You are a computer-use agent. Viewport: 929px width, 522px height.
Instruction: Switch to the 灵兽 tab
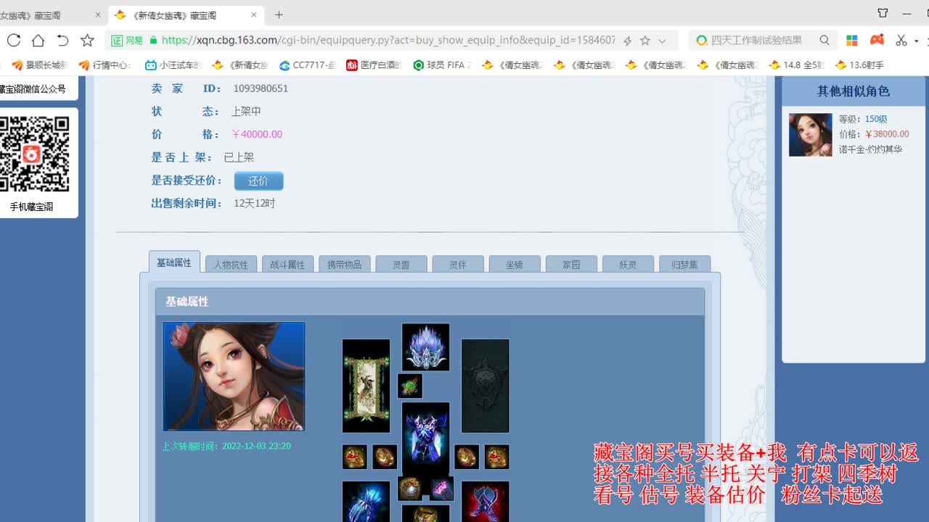[x=401, y=264]
